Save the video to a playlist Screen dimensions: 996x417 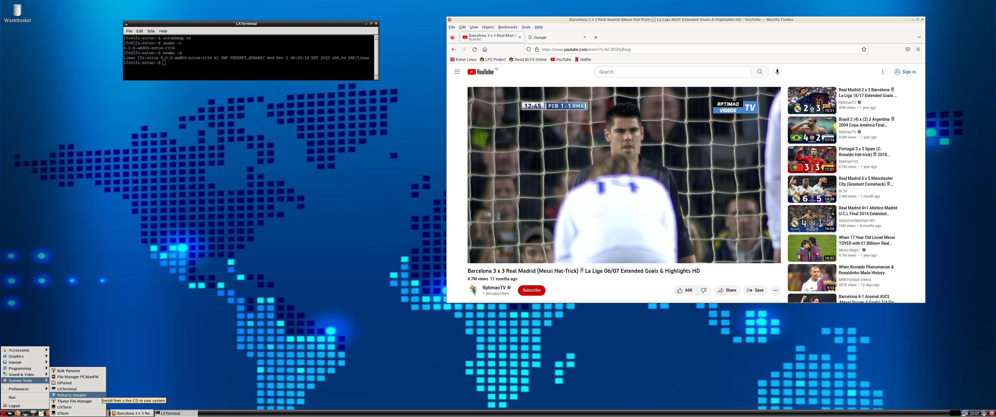pyautogui.click(x=755, y=290)
